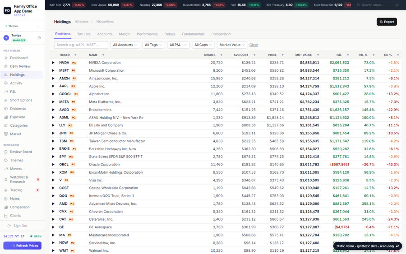Click the AMZN ticker text
The image size is (406, 254).
(64, 78)
